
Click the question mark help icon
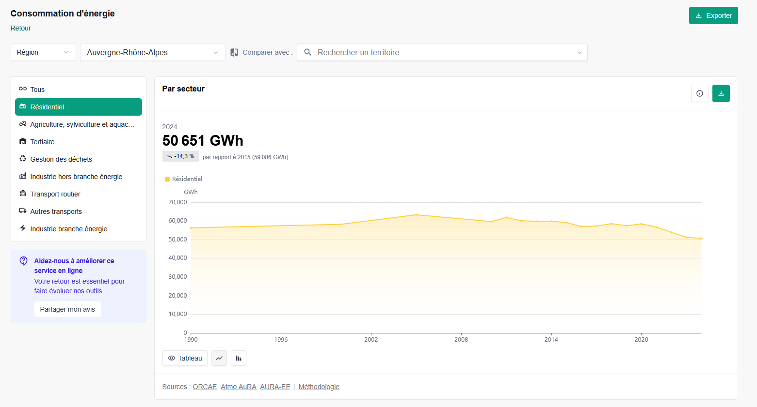[24, 261]
